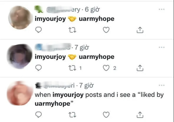The width and height of the screenshot is (174, 122).
Task: Share the 6 giờ tweet
Action: pyautogui.click(x=140, y=30)
